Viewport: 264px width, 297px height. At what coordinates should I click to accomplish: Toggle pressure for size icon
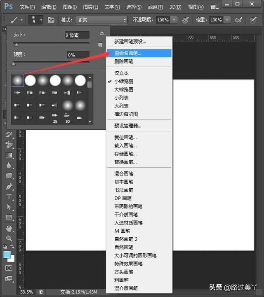tap(253, 20)
